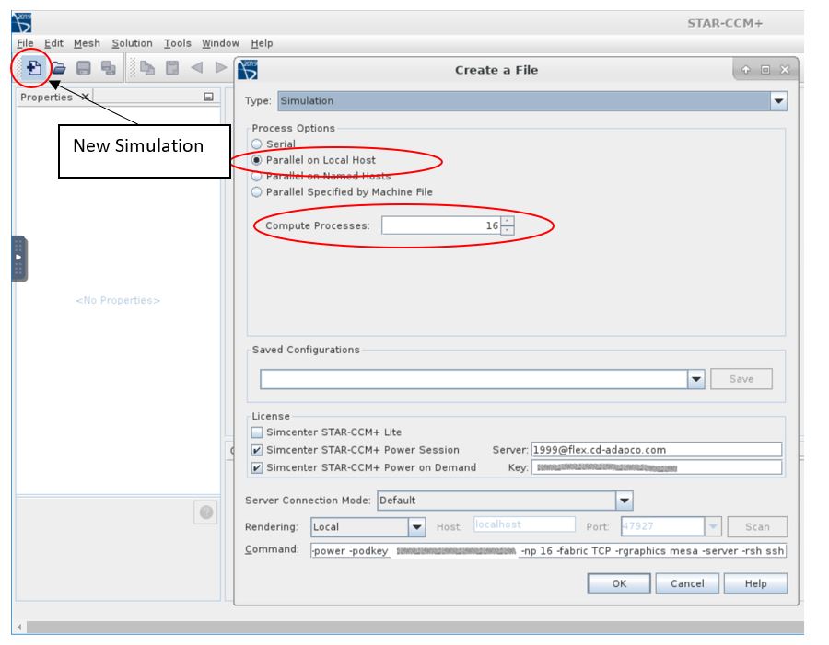This screenshot has height=645, width=829.
Task: Open the Saved Configurations dropdown
Action: click(x=695, y=379)
